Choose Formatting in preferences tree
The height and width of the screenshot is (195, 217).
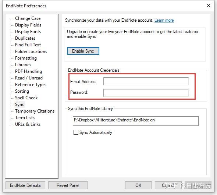(x=26, y=58)
